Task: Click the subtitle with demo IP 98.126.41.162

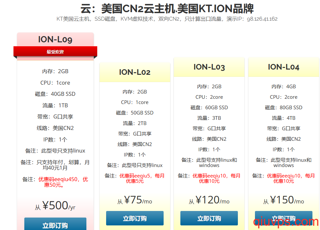Action: pos(167,19)
